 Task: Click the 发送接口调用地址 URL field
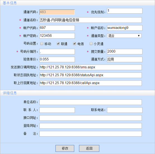click(x=91, y=67)
